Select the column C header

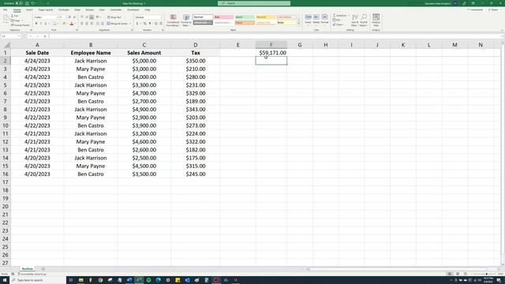coord(144,45)
